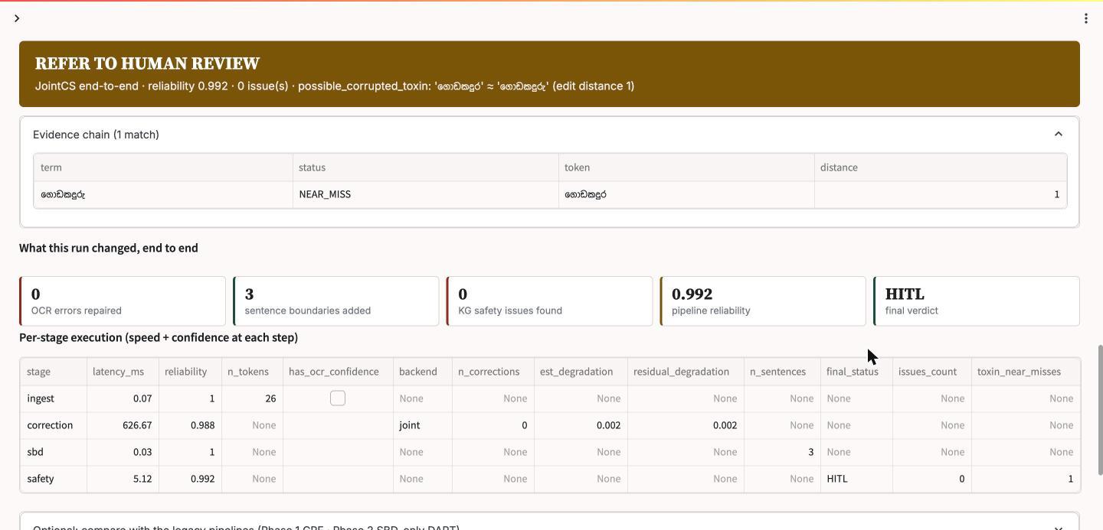Screen dimensions: 1103x530
Task: Collapse the Evidence chain expander
Action: (1058, 135)
